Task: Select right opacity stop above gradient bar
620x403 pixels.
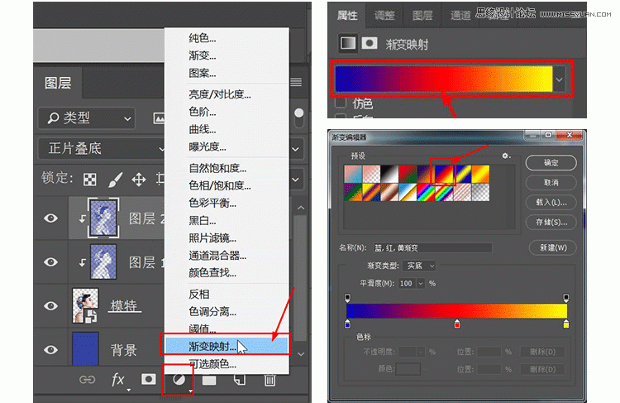Action: tap(565, 298)
